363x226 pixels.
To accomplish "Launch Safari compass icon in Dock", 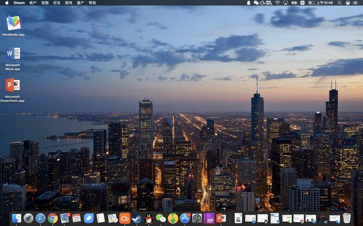I will [40, 218].
